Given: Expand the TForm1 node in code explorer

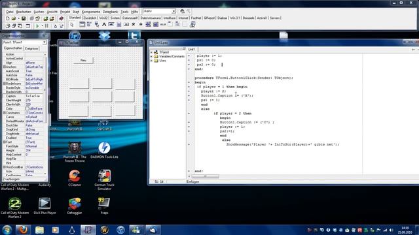Looking at the screenshot, I should pyautogui.click(x=151, y=52).
